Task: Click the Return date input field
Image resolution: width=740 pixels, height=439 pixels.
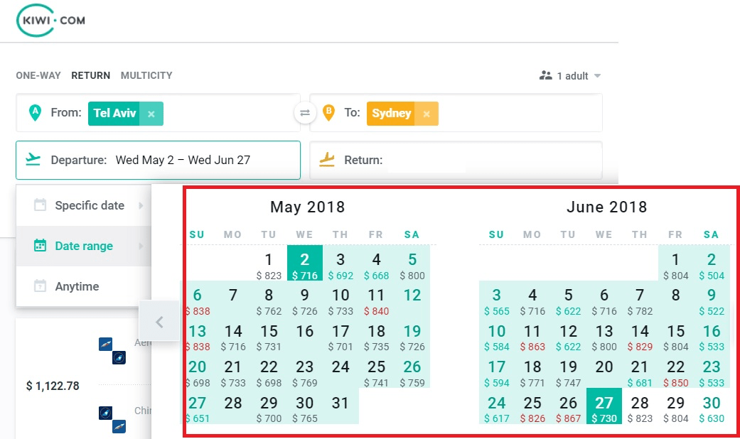Action: [x=456, y=161]
